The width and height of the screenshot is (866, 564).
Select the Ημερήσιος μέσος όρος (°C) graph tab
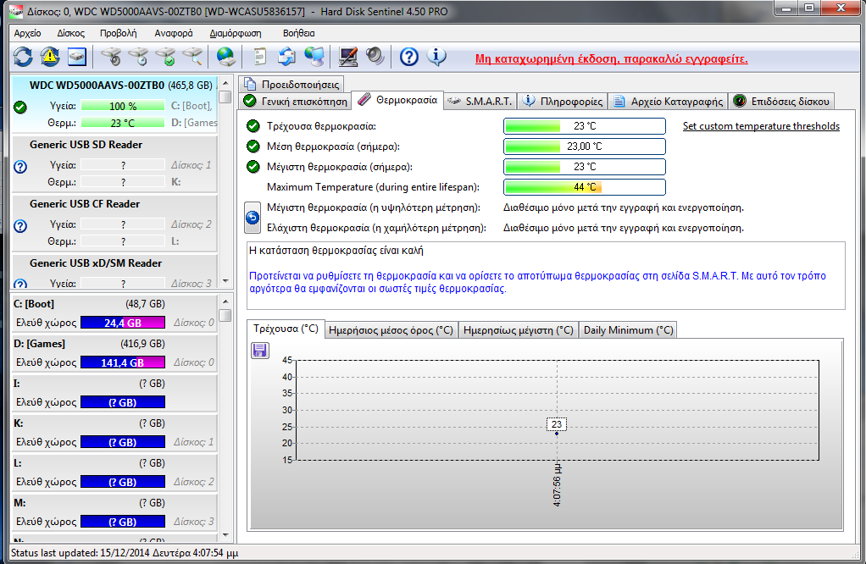(391, 330)
